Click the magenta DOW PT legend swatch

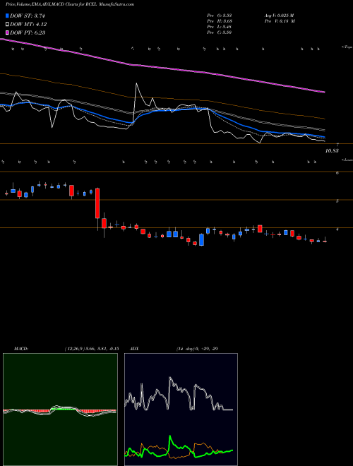point(8,32)
